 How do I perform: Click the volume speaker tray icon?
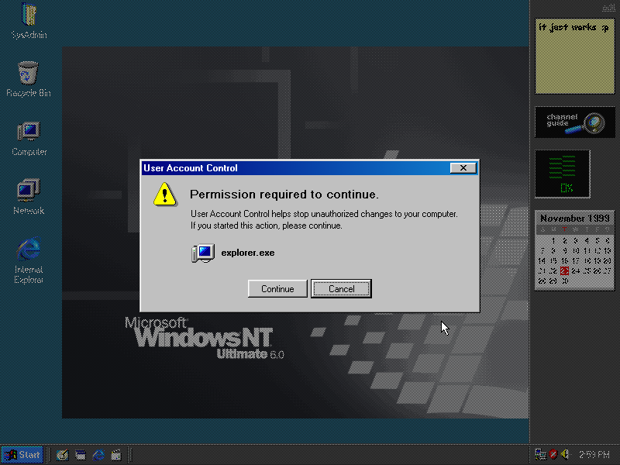coord(565,454)
